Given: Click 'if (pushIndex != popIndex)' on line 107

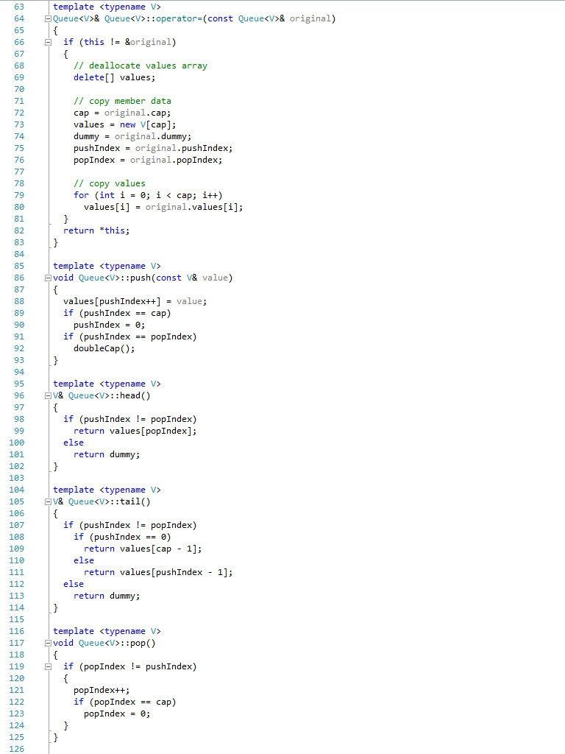Looking at the screenshot, I should click(129, 525).
